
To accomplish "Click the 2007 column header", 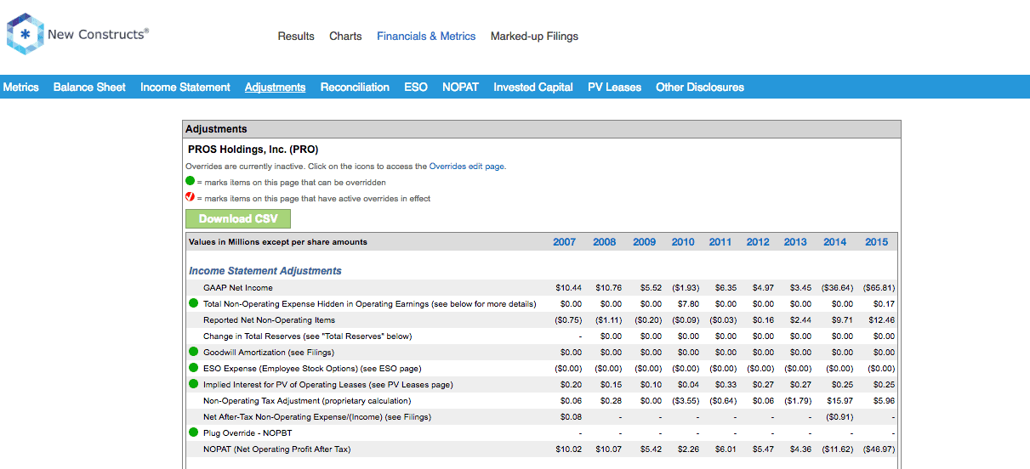I will (564, 242).
